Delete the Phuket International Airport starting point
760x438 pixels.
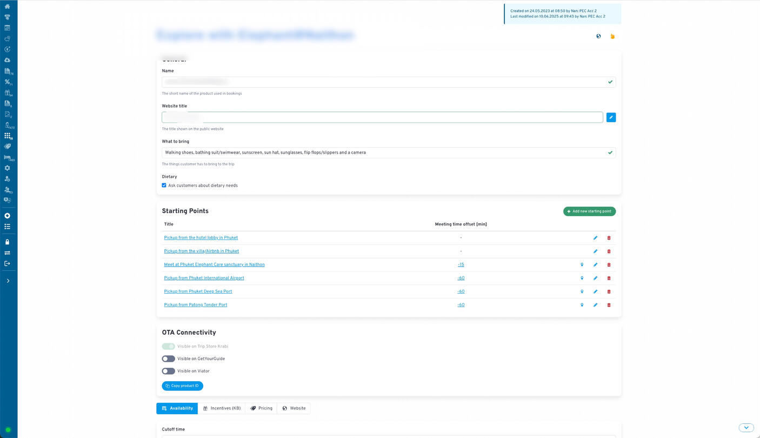click(x=609, y=278)
